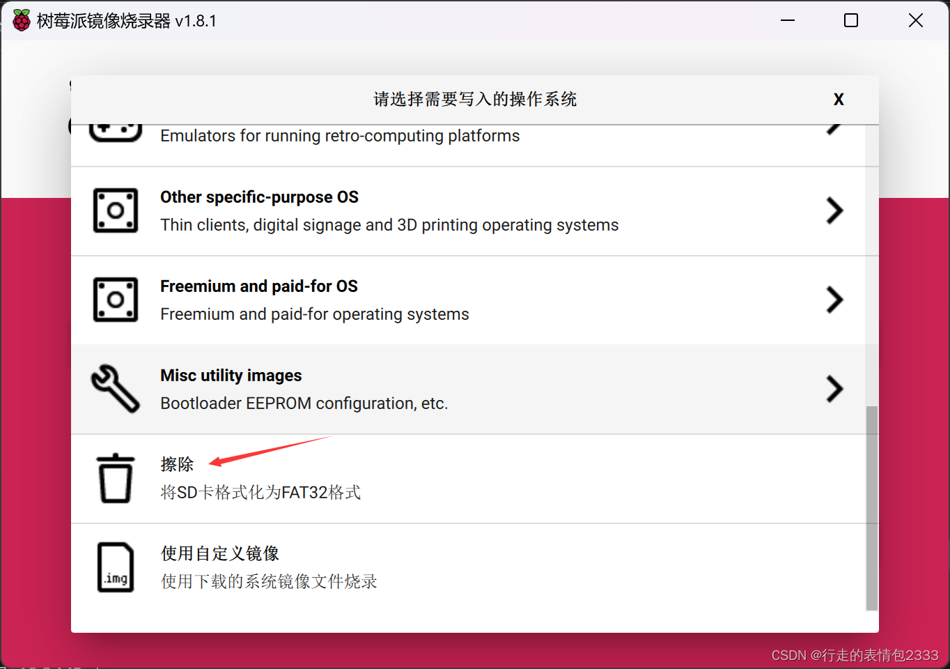950x669 pixels.
Task: Click the .img file icon for 使用自定义镜像
Action: point(116,567)
